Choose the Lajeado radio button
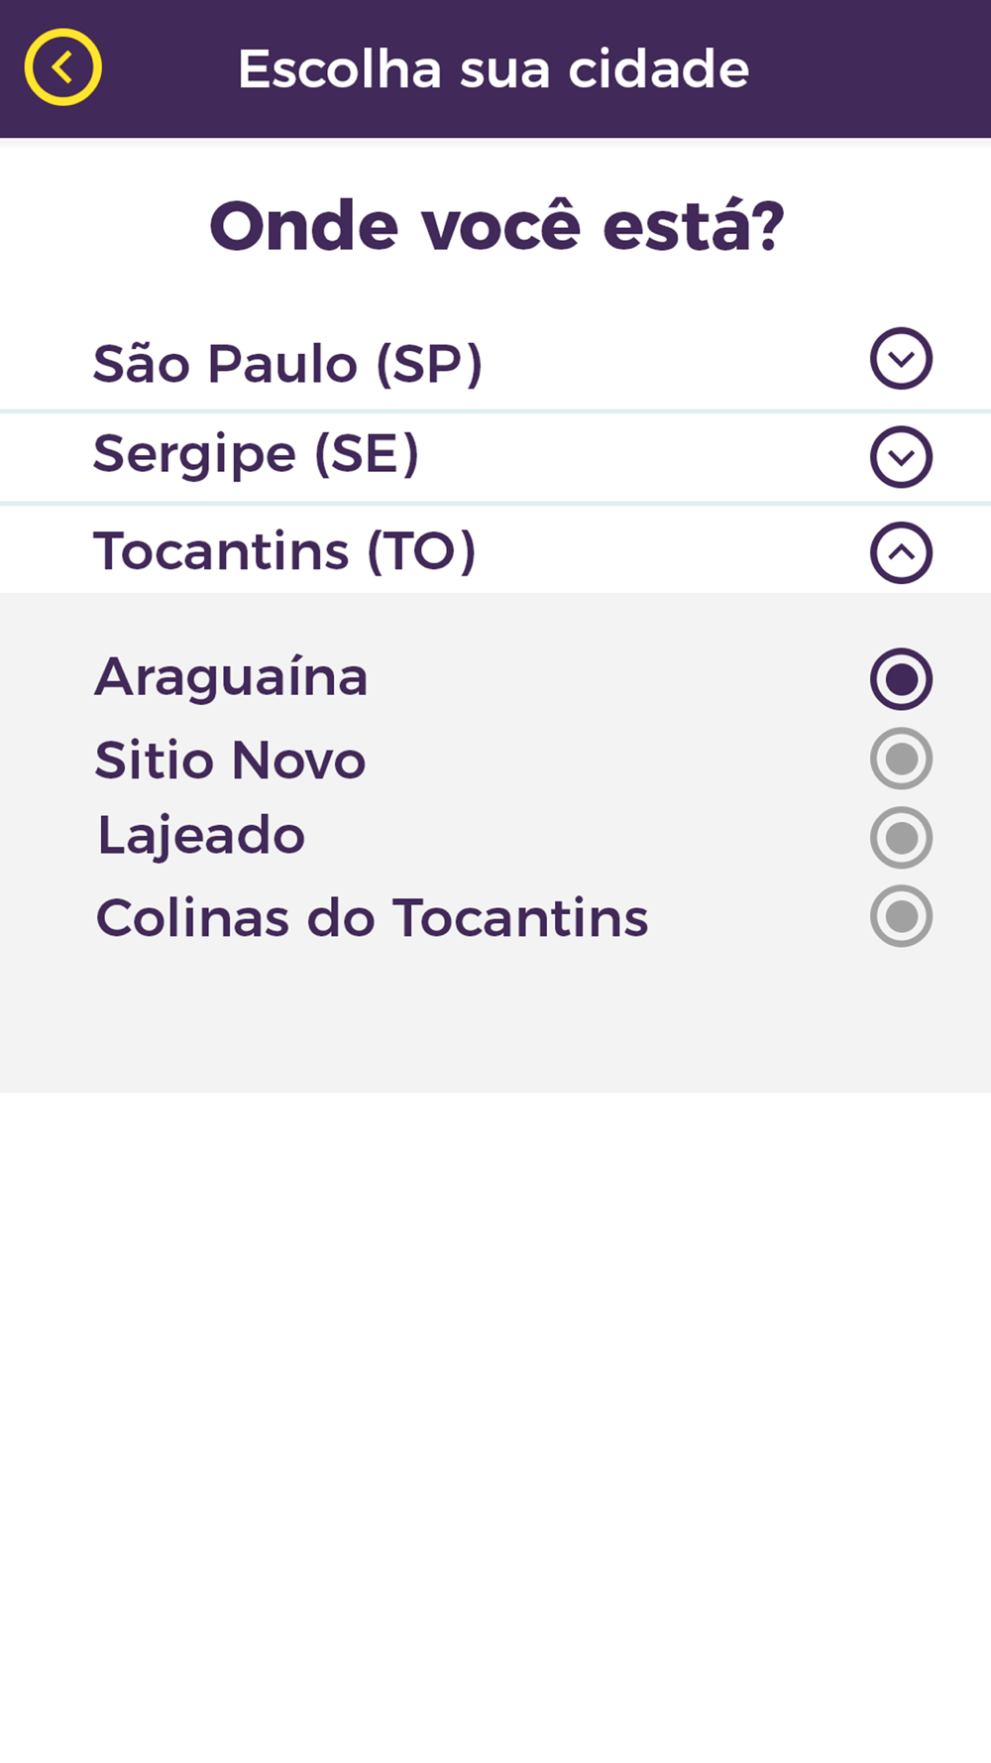The height and width of the screenshot is (1763, 991). (x=901, y=838)
